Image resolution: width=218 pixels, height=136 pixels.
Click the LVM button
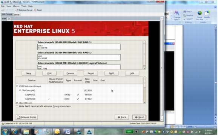[x=132, y=73]
